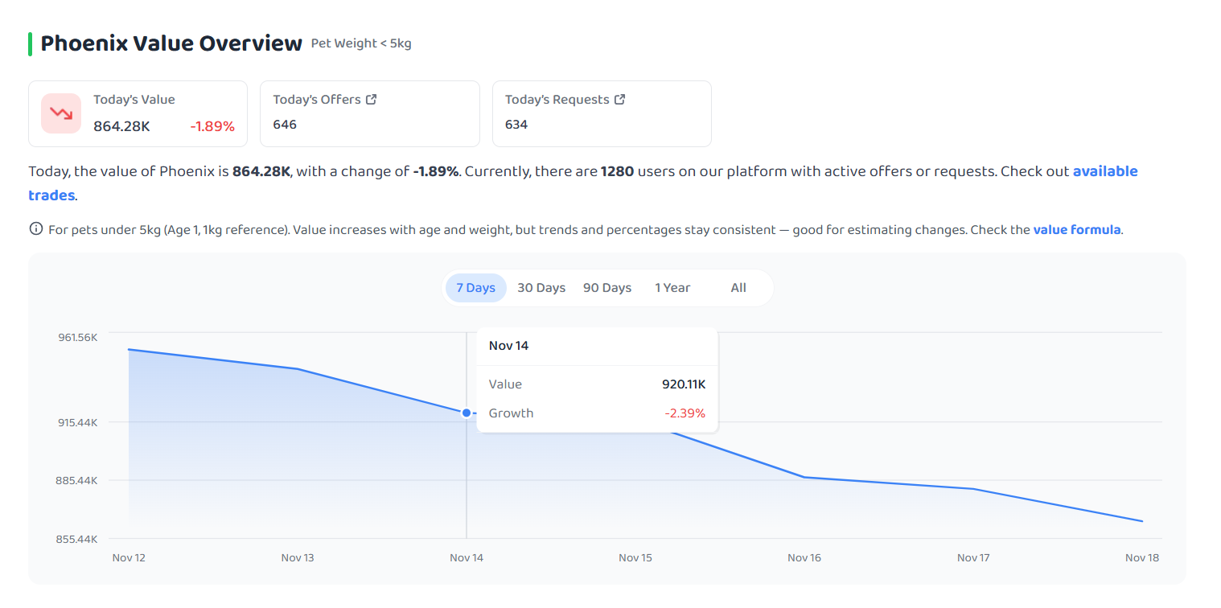
Task: Click the Nov 12 axis label
Action: click(129, 557)
